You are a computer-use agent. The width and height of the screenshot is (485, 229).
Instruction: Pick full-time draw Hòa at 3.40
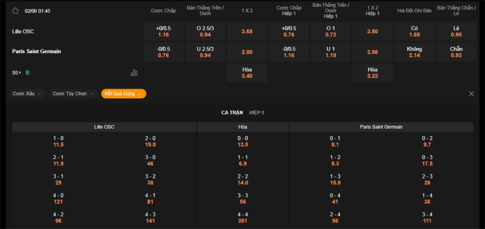tap(247, 73)
